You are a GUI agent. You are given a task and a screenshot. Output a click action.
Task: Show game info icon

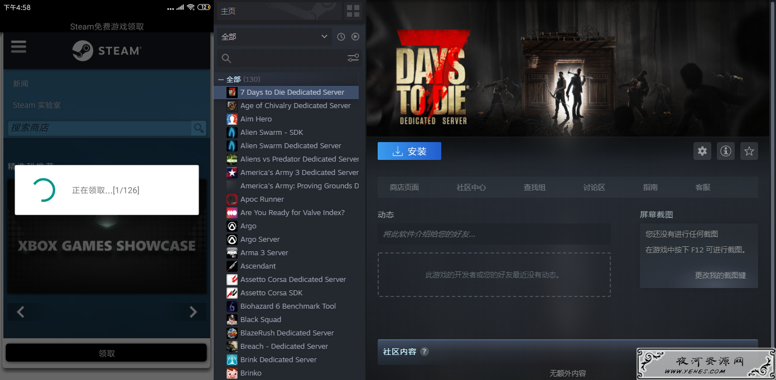[x=726, y=151]
